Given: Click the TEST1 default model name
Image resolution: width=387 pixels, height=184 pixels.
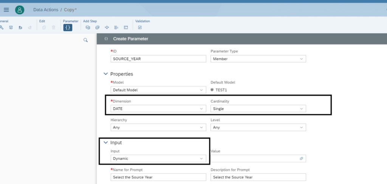Looking at the screenshot, I should [x=221, y=90].
